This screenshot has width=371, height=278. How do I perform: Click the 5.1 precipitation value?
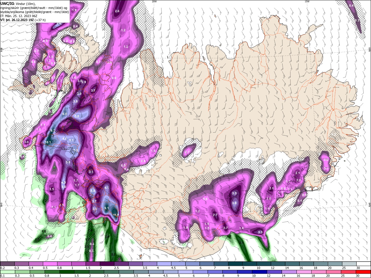click(71, 140)
